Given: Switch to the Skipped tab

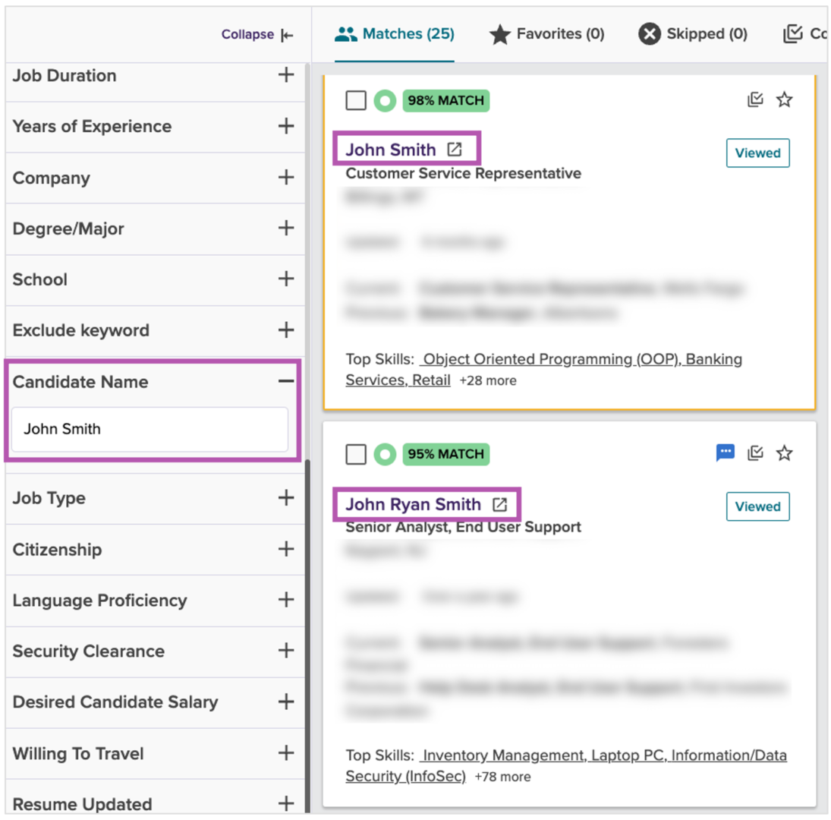Looking at the screenshot, I should pos(692,34).
